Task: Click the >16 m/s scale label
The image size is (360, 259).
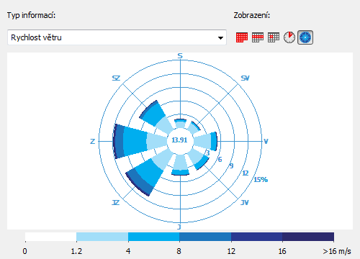Action: pos(337,251)
